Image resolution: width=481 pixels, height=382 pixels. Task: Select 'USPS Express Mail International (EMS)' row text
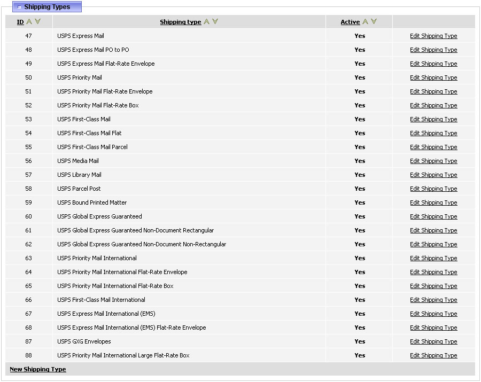(x=106, y=314)
